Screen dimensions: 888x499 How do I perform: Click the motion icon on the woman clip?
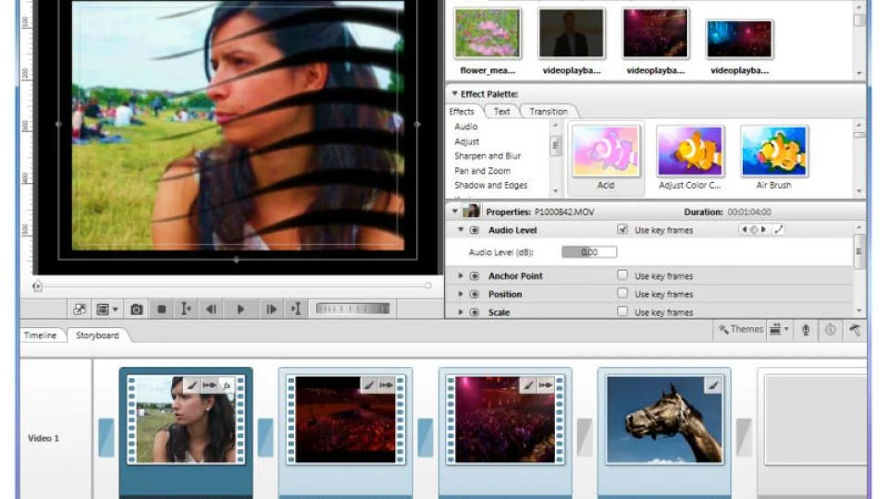[x=209, y=385]
